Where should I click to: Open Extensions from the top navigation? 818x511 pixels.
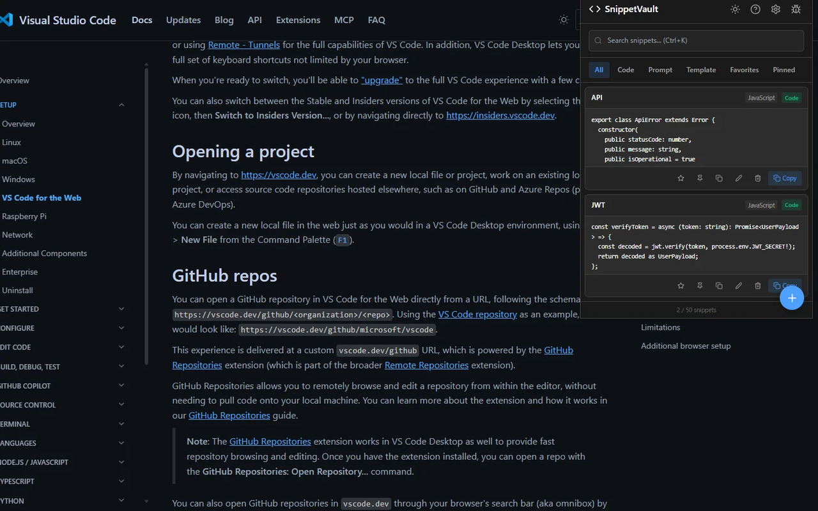point(298,20)
